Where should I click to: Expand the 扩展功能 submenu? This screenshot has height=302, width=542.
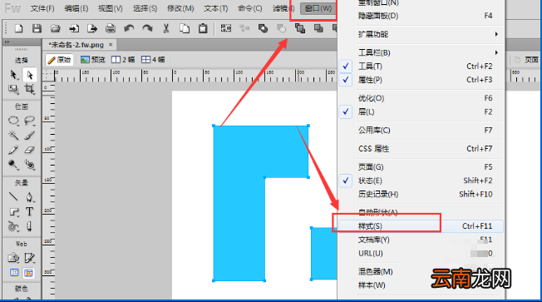[421, 34]
